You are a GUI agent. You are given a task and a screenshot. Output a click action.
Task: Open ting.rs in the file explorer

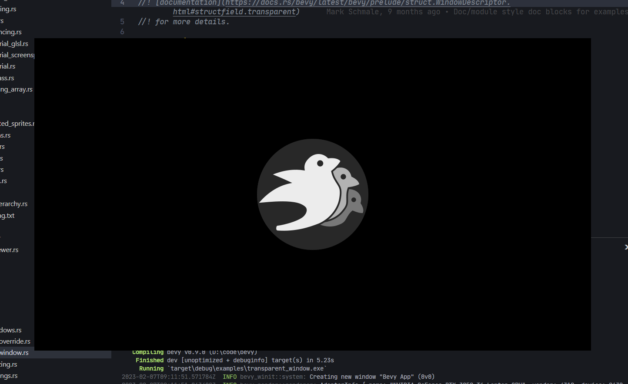(9, 364)
